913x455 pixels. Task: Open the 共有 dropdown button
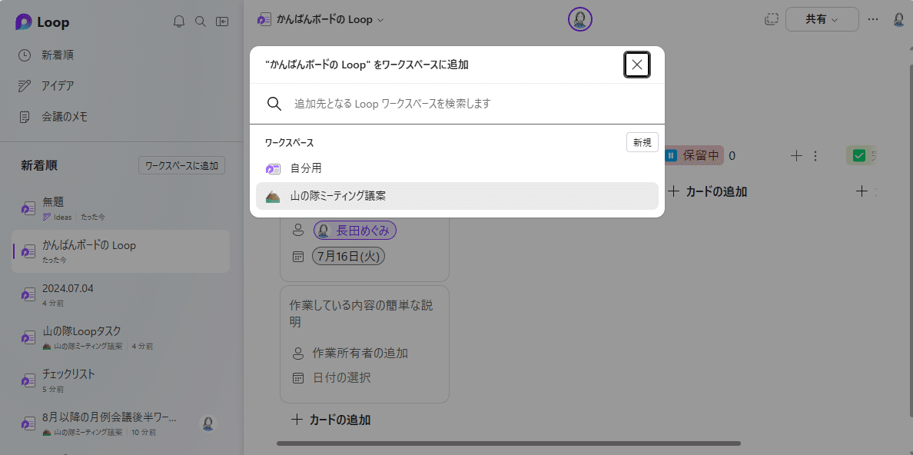(822, 19)
